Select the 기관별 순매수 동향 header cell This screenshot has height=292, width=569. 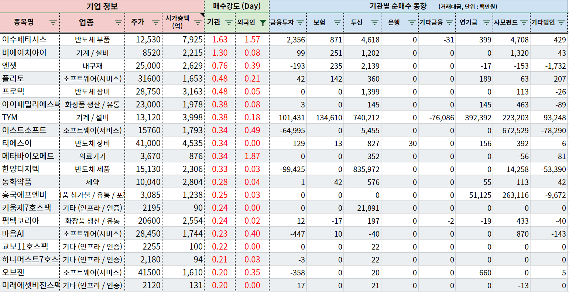[419, 6]
